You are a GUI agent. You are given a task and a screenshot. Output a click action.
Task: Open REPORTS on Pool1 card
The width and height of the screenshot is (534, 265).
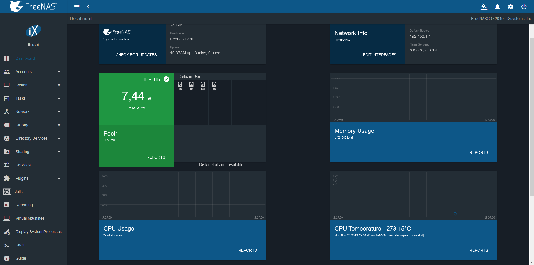[156, 157]
